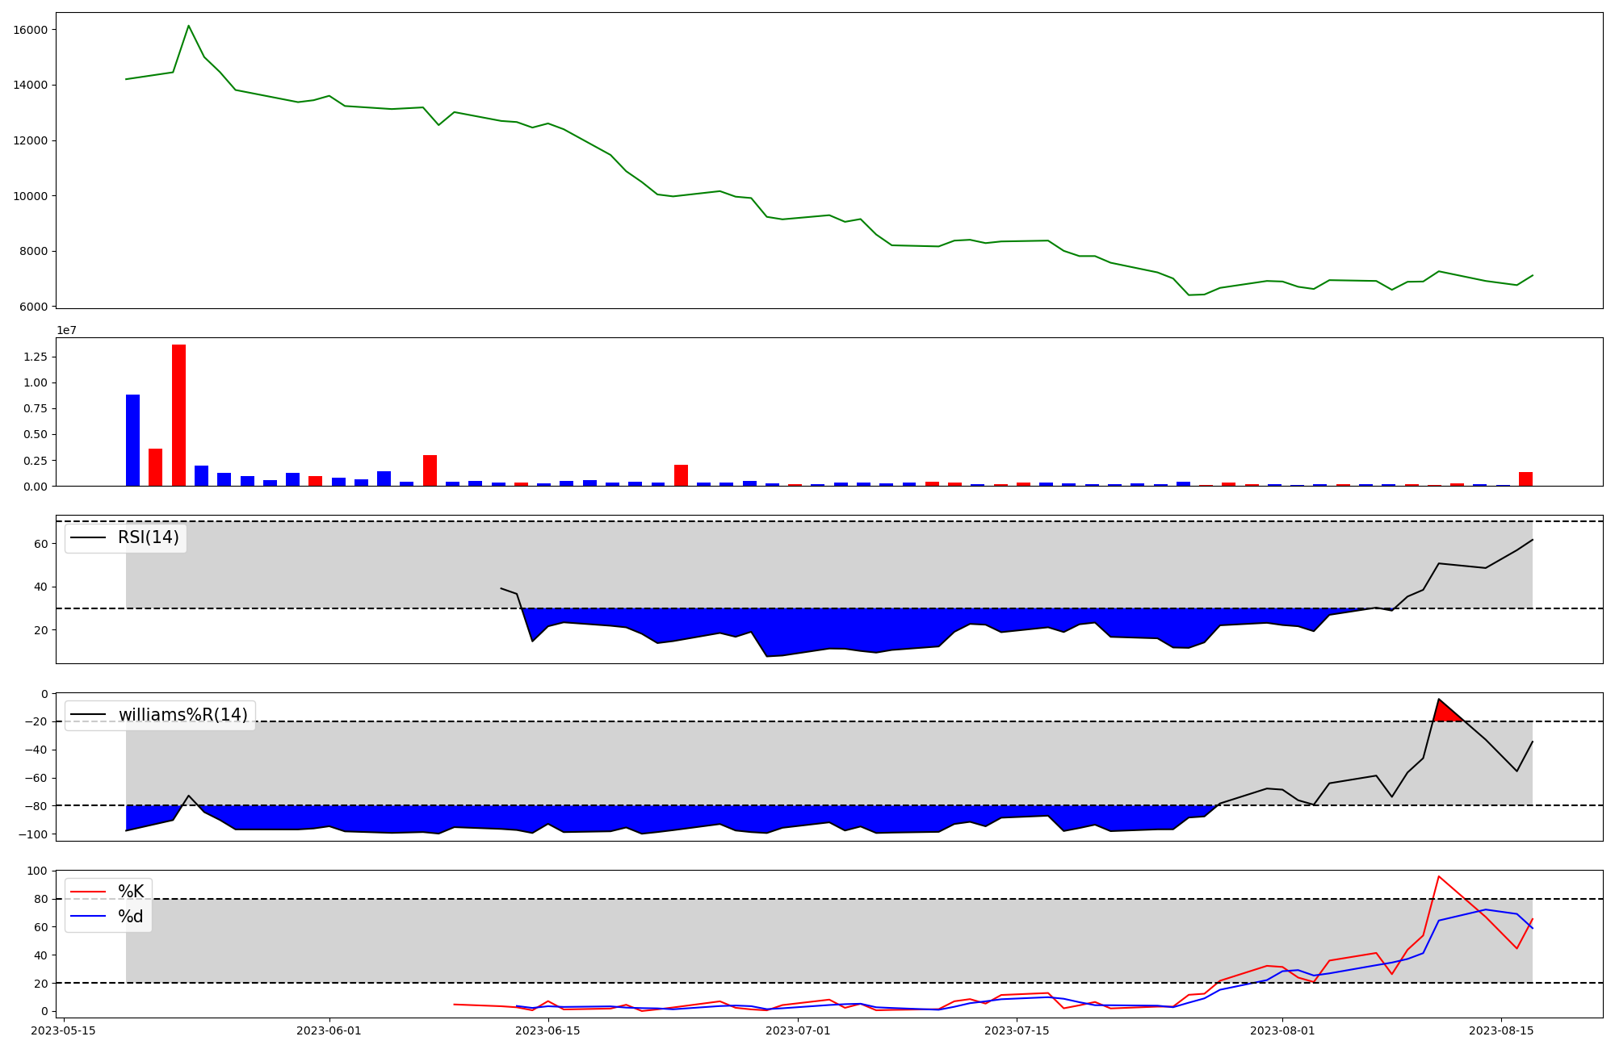The height and width of the screenshot is (1049, 1615).
Task: Click the williams%R(14) legend label
Action: [x=182, y=715]
